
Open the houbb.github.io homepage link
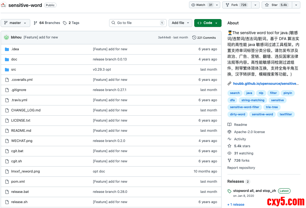266,83
